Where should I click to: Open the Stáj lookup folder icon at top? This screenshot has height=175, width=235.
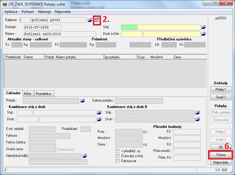203,27
